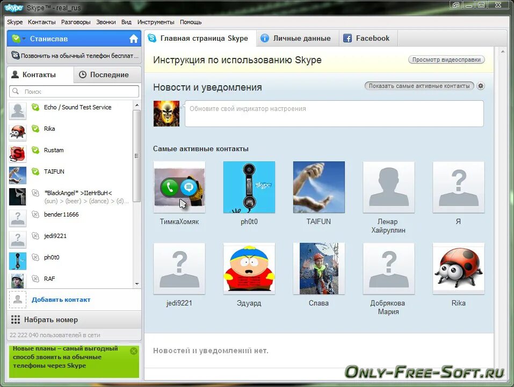Click the Facebook logo icon on tab
Screen dimensions: 514x387
[347, 38]
